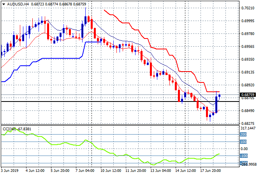This screenshot has height=175, width=257.
Task: Click the last blue candlestick on the chart
Action: pyautogui.click(x=220, y=96)
